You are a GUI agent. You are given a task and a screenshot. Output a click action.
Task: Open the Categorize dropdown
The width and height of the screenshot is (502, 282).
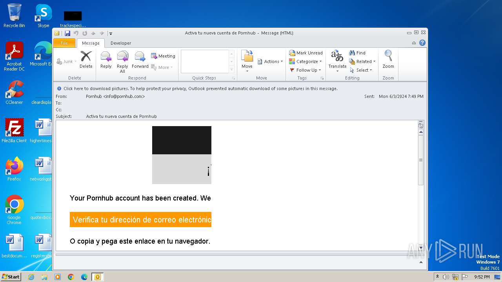306,61
